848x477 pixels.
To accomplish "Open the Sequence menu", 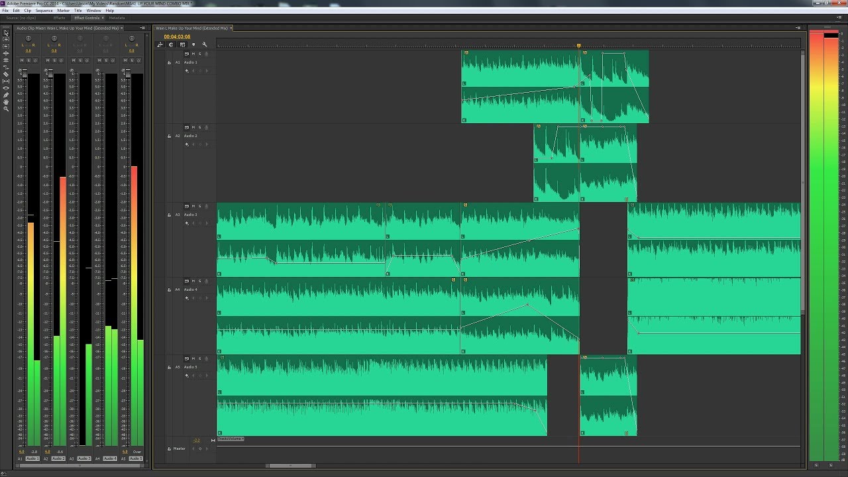I will (x=44, y=11).
